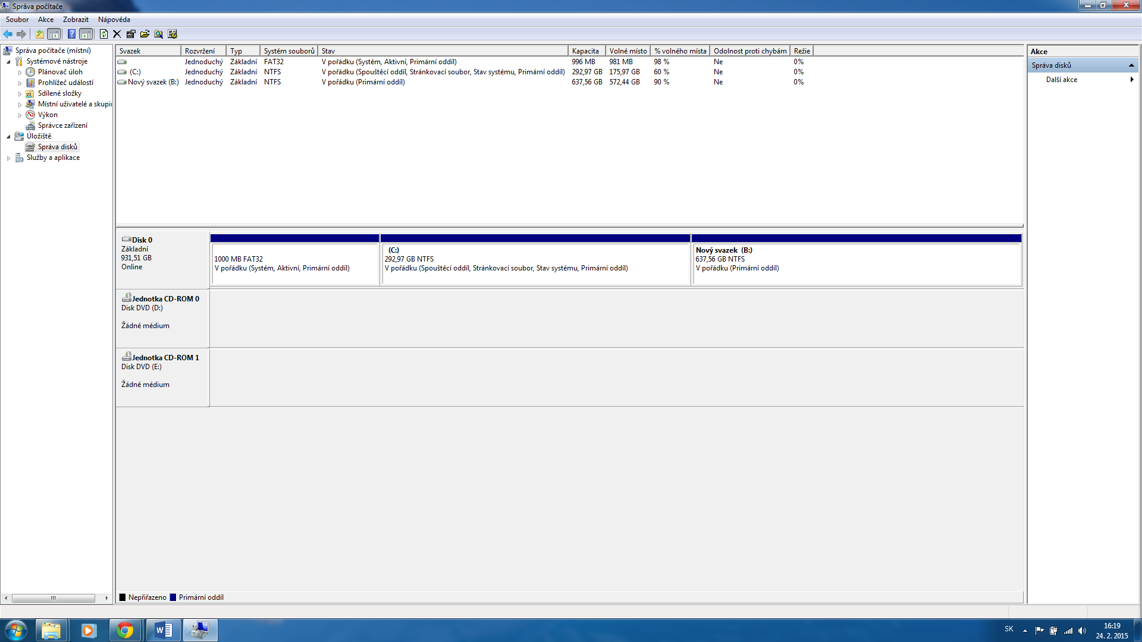This screenshot has width=1142, height=642.
Task: Click the blue Back arrow in toolbar
Action: point(8,34)
